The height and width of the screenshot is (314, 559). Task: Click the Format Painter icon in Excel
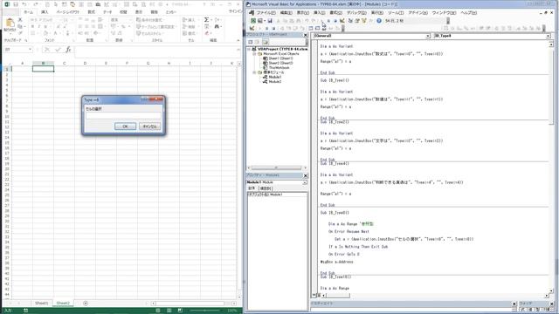[x=20, y=33]
